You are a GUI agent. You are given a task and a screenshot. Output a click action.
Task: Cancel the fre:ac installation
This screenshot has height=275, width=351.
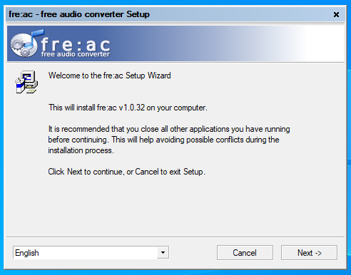click(245, 253)
